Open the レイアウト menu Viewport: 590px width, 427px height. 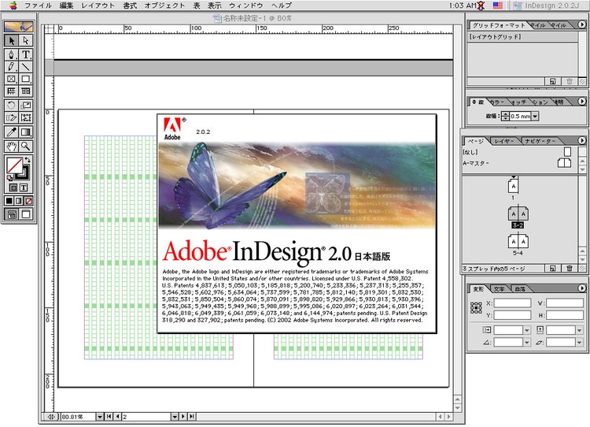click(98, 6)
